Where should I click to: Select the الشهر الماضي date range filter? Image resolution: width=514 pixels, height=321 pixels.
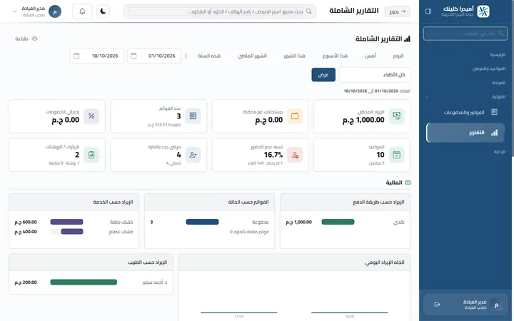(252, 56)
